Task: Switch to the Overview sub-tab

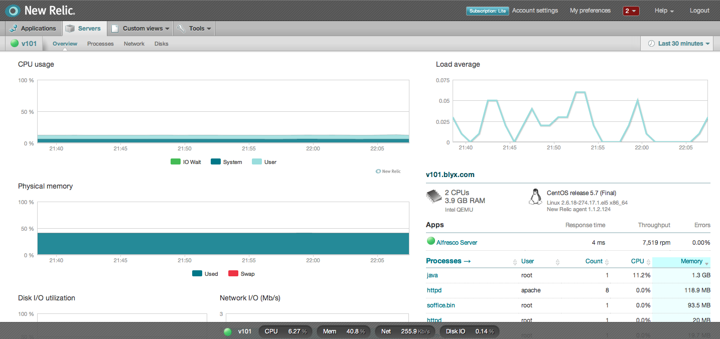Action: click(65, 44)
